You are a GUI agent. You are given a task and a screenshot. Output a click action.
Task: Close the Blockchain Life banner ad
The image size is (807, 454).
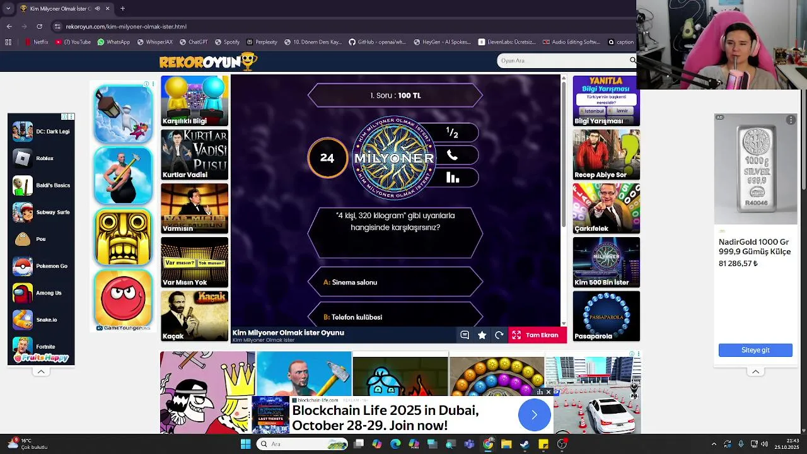548,392
